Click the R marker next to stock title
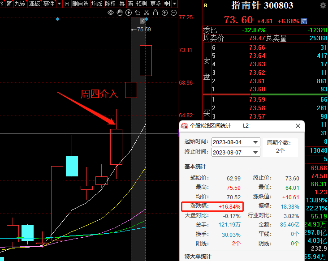 206,6
